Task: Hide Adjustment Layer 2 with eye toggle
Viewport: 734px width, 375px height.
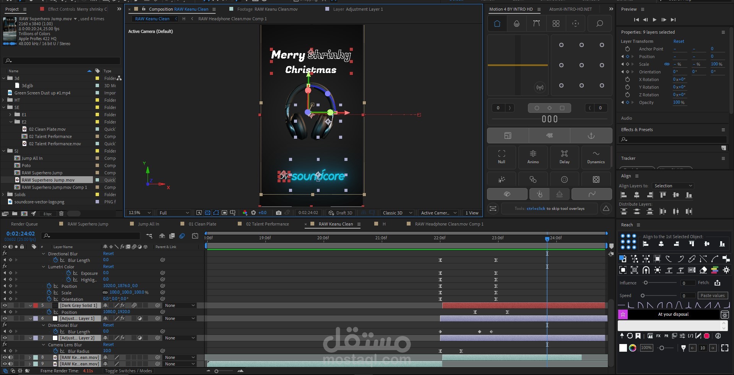Action: (5, 338)
